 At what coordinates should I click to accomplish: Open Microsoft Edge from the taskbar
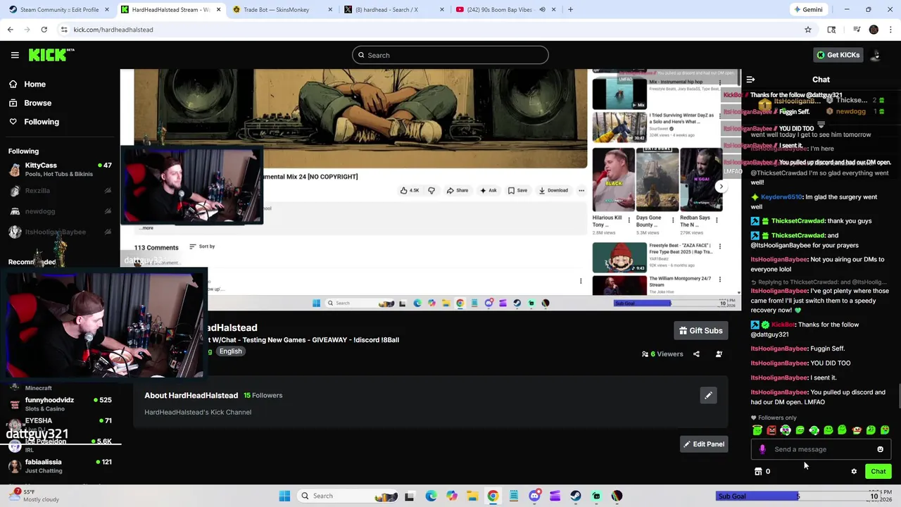pyautogui.click(x=431, y=496)
